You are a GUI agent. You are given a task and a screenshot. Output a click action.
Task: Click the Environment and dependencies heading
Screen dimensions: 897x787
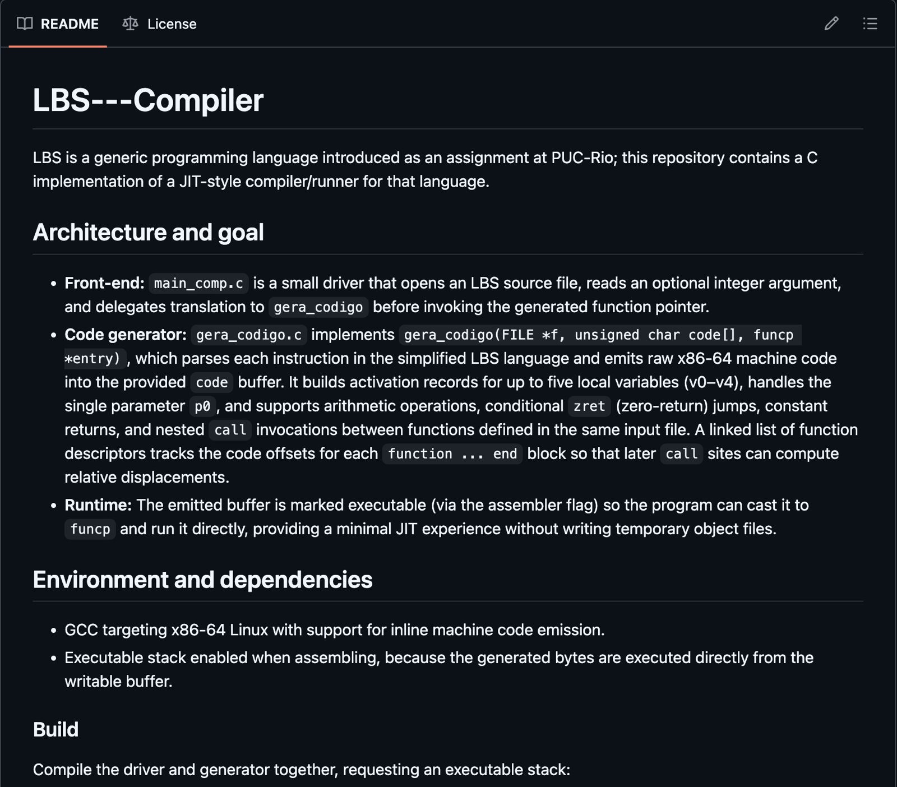(202, 580)
